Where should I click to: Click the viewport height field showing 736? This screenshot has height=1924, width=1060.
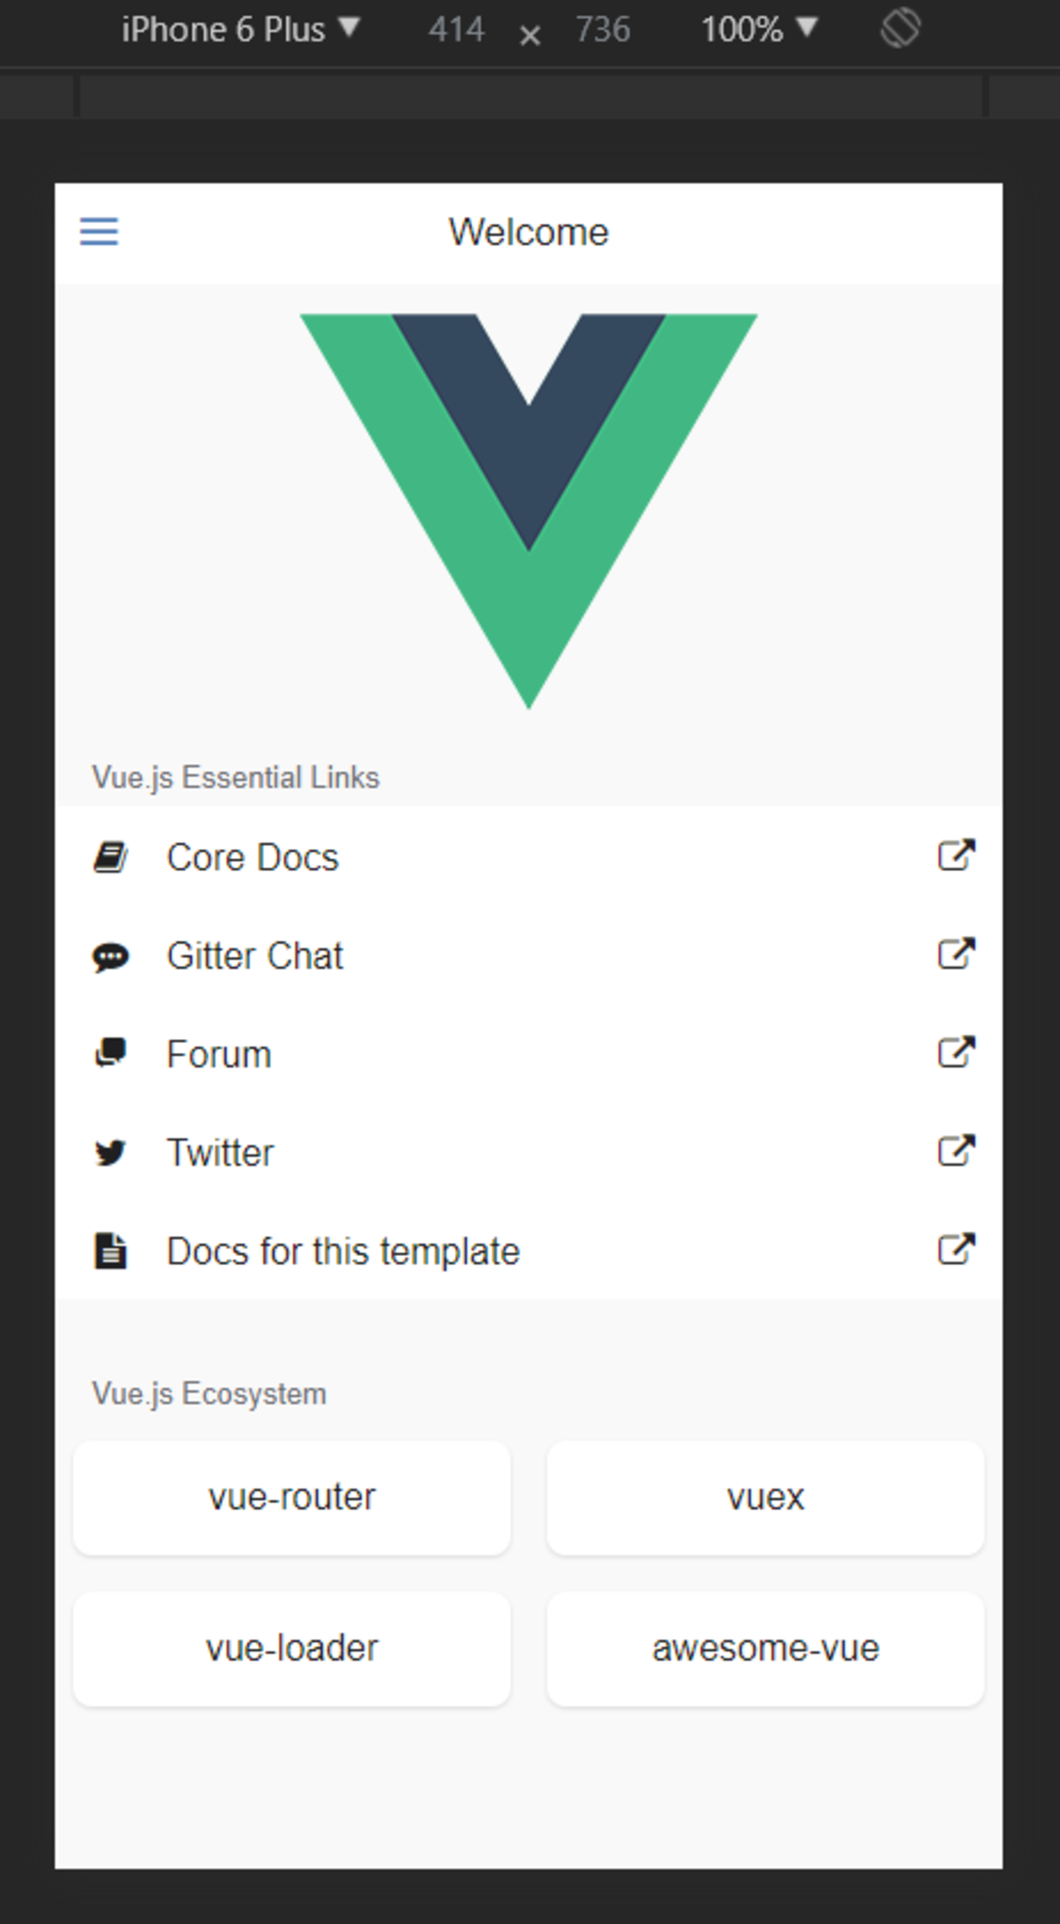[603, 29]
